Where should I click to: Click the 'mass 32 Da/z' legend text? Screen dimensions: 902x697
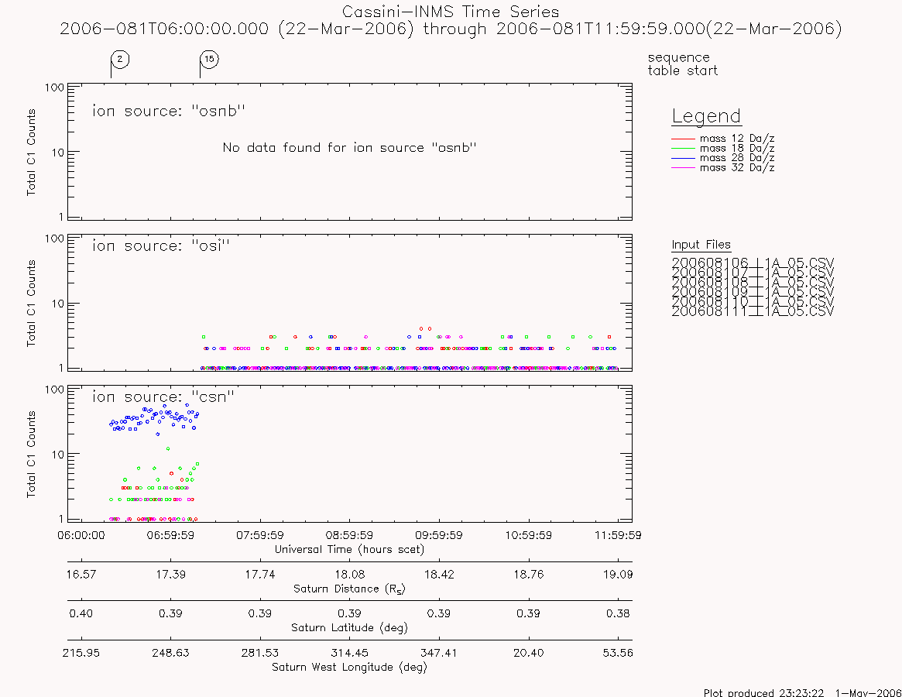pos(737,167)
